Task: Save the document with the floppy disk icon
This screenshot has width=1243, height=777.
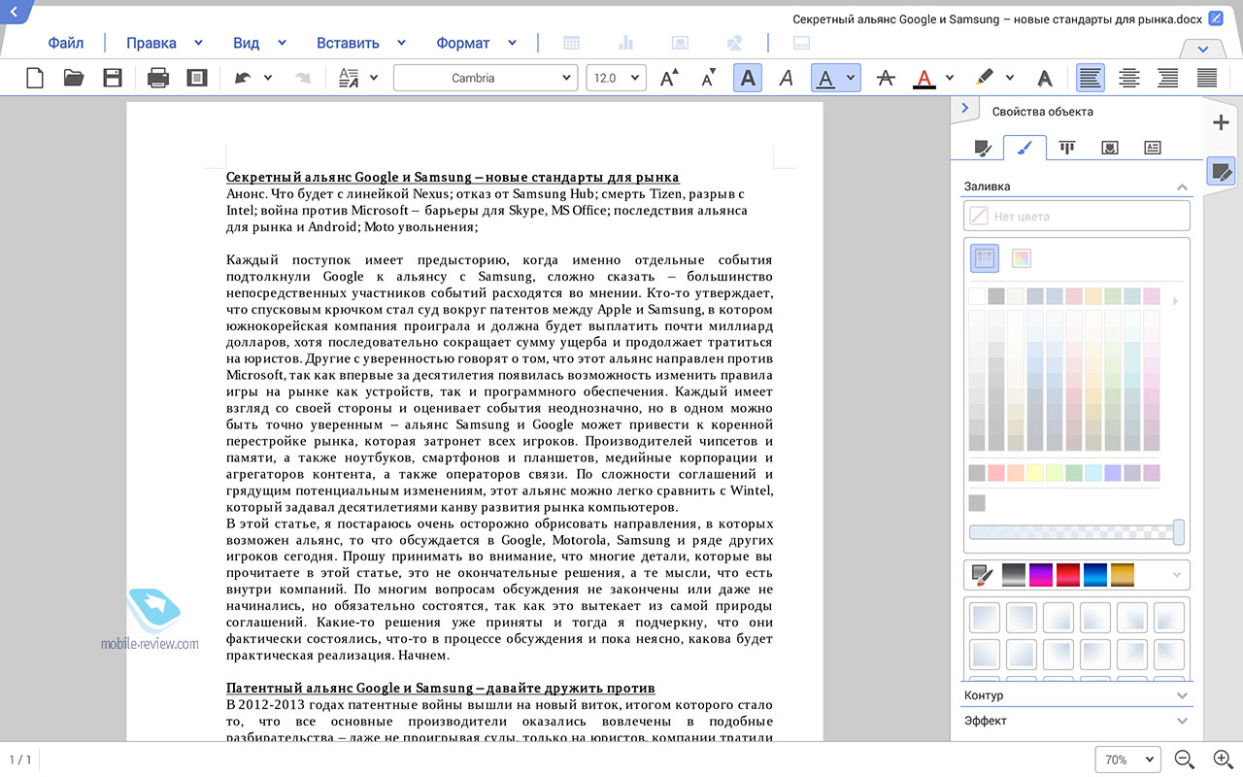Action: pos(113,78)
